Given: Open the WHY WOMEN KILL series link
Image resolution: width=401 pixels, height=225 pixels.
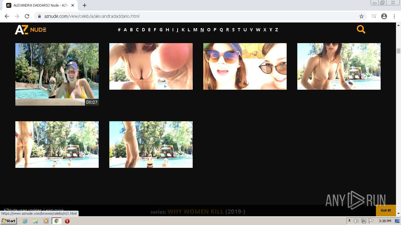Looking at the screenshot, I should coord(195,212).
